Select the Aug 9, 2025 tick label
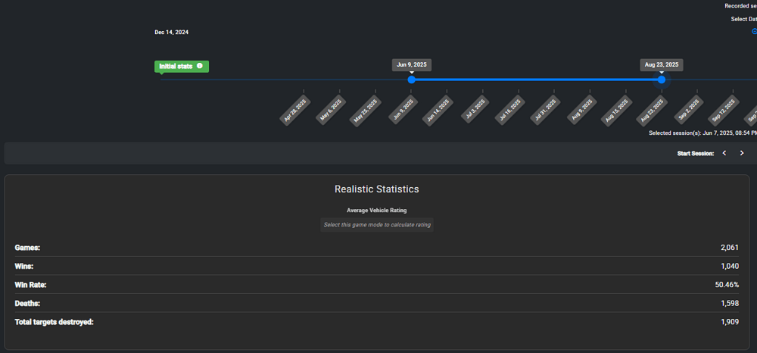This screenshot has height=353, width=757. 582,110
